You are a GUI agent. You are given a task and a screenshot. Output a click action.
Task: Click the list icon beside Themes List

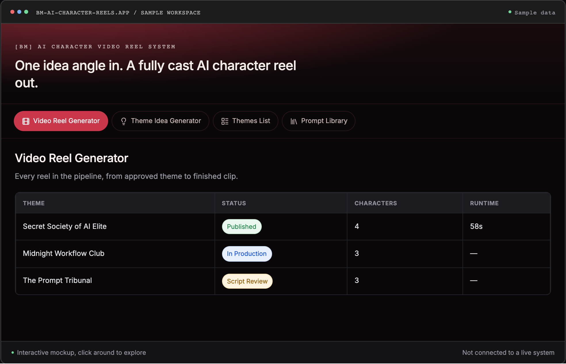[x=225, y=121]
